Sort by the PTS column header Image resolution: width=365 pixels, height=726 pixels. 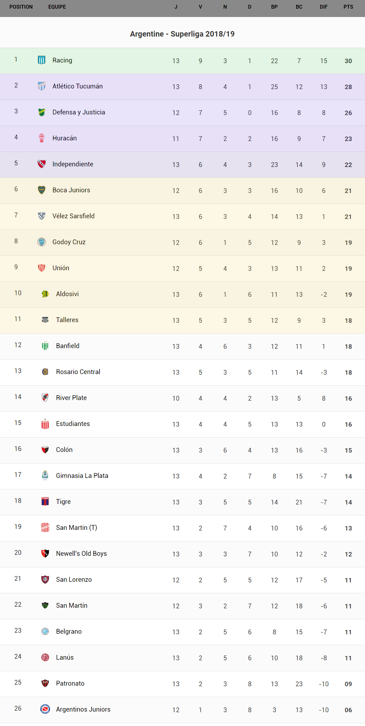348,7
